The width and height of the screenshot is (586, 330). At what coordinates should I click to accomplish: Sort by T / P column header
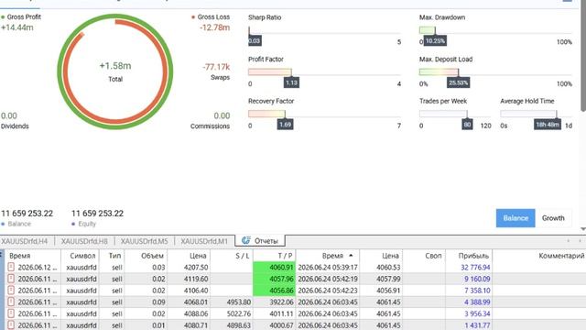[275, 256]
